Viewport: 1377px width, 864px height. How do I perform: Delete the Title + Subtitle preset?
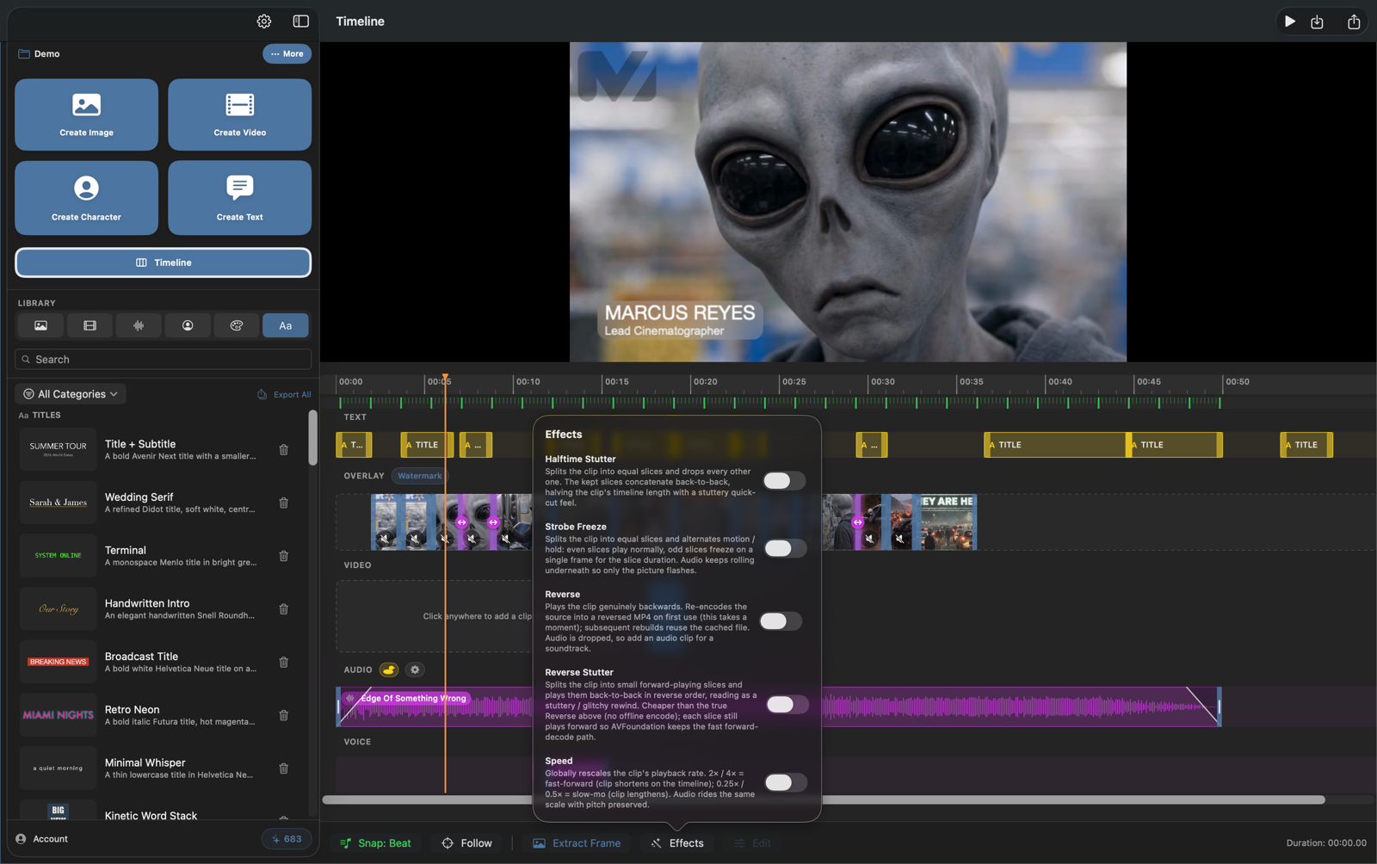point(284,450)
